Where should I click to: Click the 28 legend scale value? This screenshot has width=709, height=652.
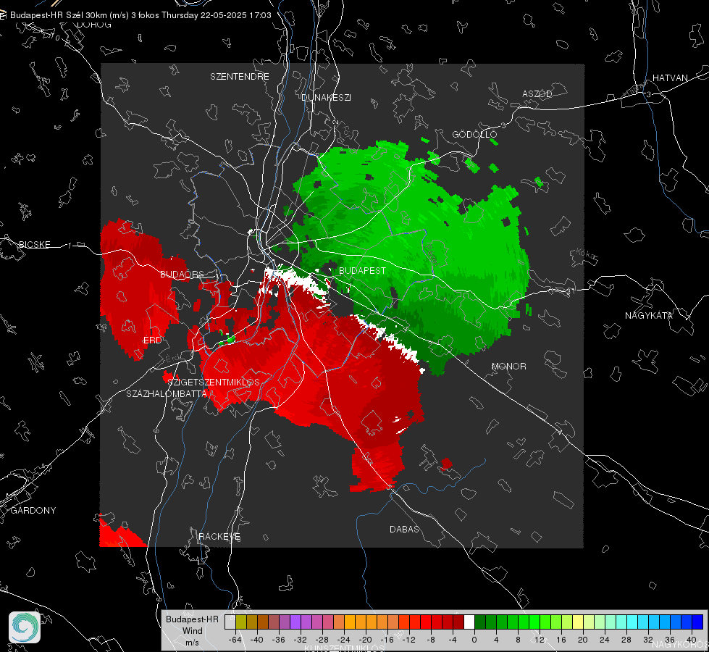[x=626, y=640]
